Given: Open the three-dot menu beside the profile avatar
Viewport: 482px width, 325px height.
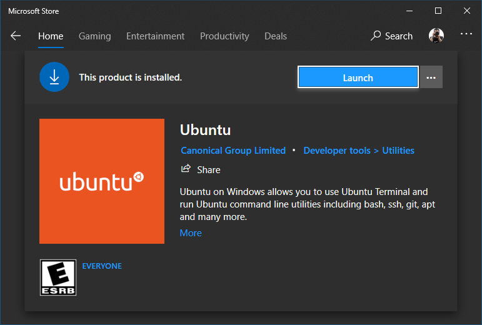Looking at the screenshot, I should [466, 34].
